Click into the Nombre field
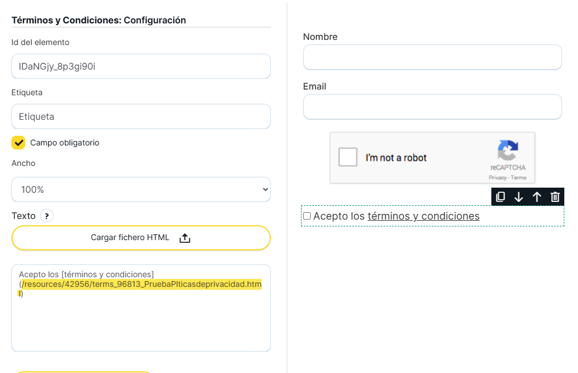 (432, 57)
